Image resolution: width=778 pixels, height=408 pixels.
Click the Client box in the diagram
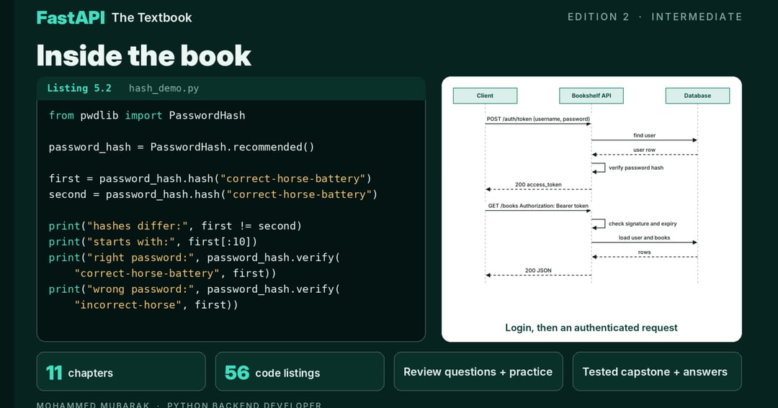coord(485,96)
